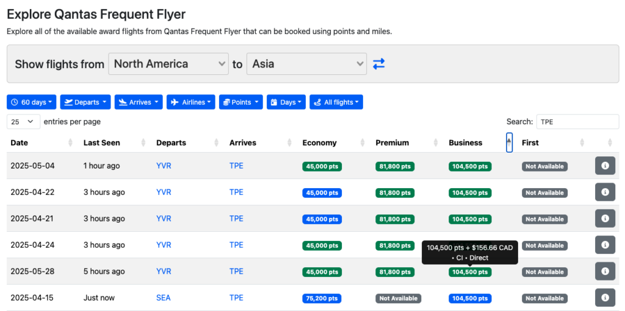Open the Airlines filter dropdown

coord(191,102)
